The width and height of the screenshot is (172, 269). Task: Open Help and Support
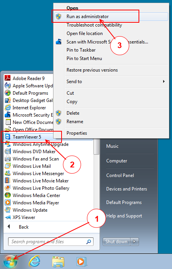tap(124, 216)
